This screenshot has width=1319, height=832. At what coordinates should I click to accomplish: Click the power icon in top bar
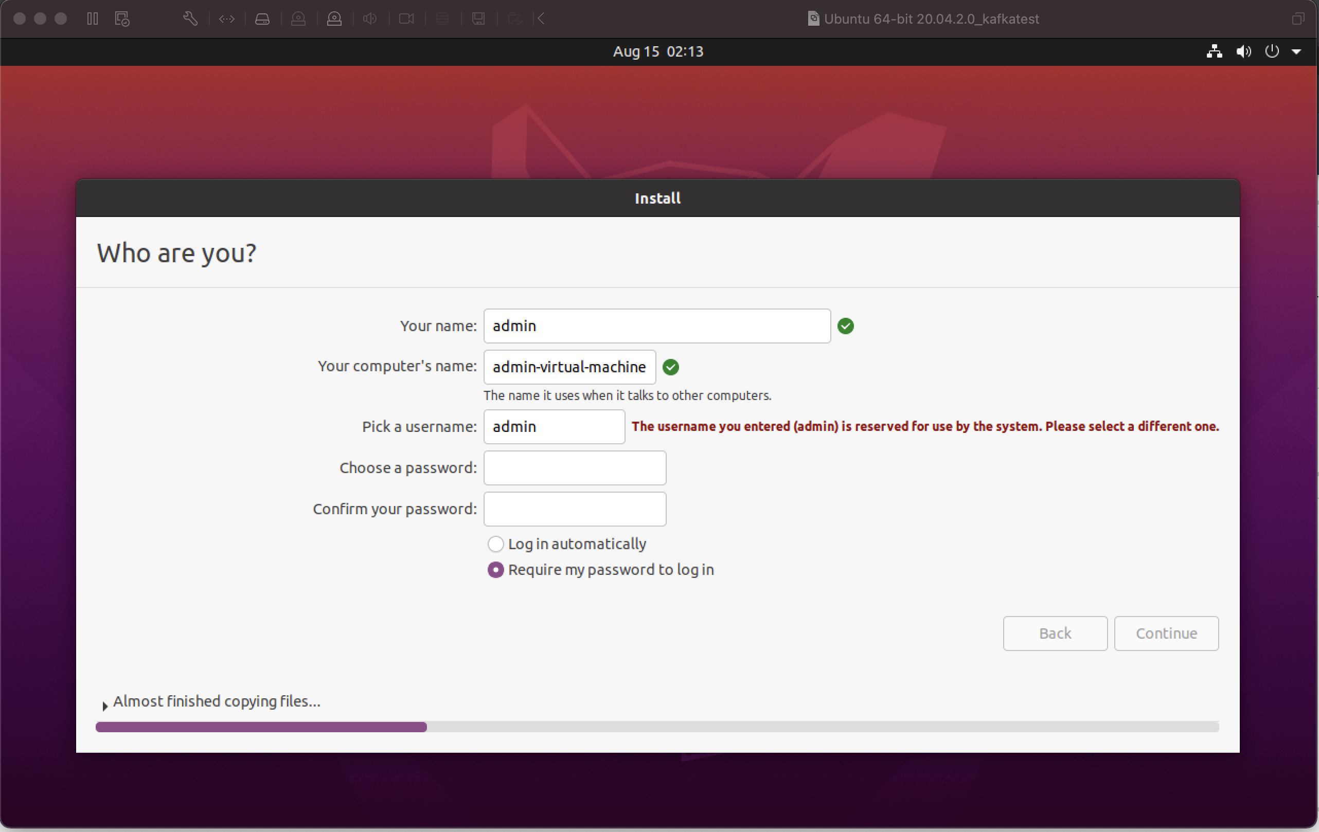(1272, 51)
